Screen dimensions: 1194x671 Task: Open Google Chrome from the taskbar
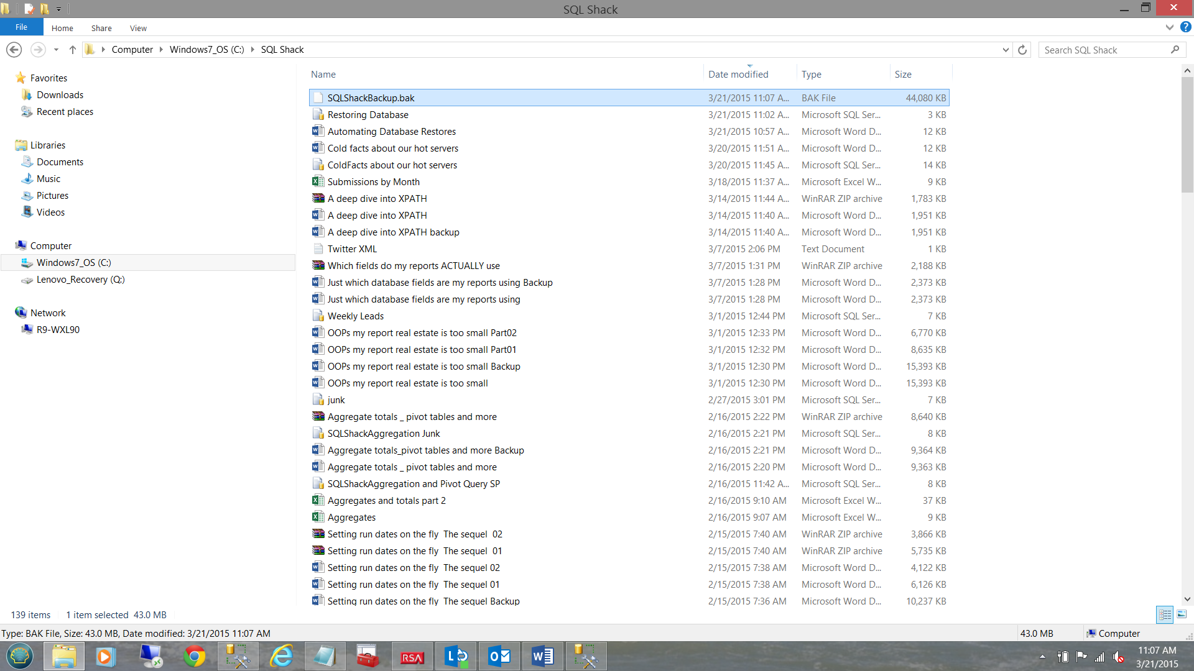[195, 656]
